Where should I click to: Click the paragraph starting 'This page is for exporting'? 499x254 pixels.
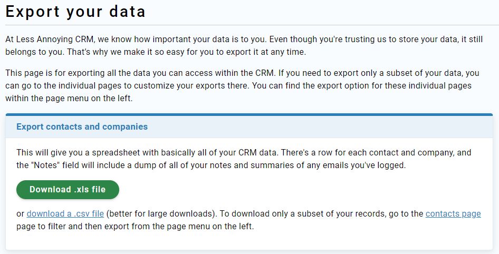pyautogui.click(x=242, y=85)
